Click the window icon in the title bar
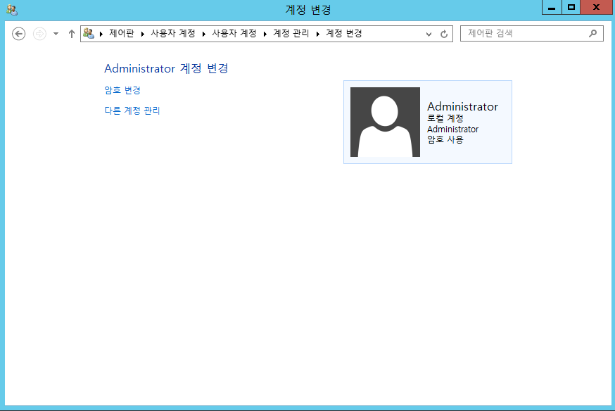Viewport: 615px width, 411px height. (12, 9)
